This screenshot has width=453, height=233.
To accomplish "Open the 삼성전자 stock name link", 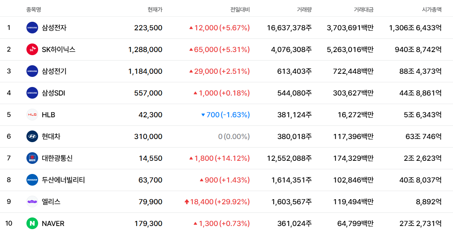I will 54,28.
